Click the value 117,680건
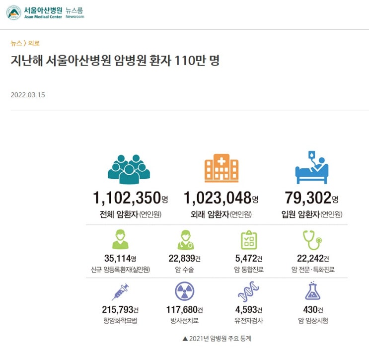The height and width of the screenshot is (354, 369). click(185, 310)
